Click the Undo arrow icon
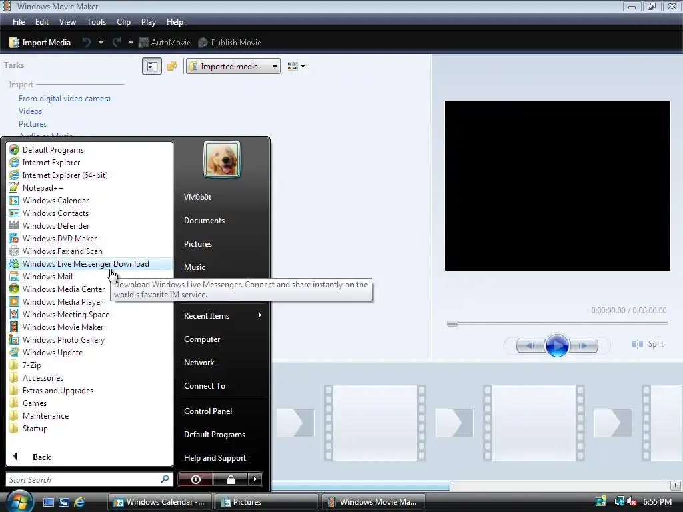 87,43
